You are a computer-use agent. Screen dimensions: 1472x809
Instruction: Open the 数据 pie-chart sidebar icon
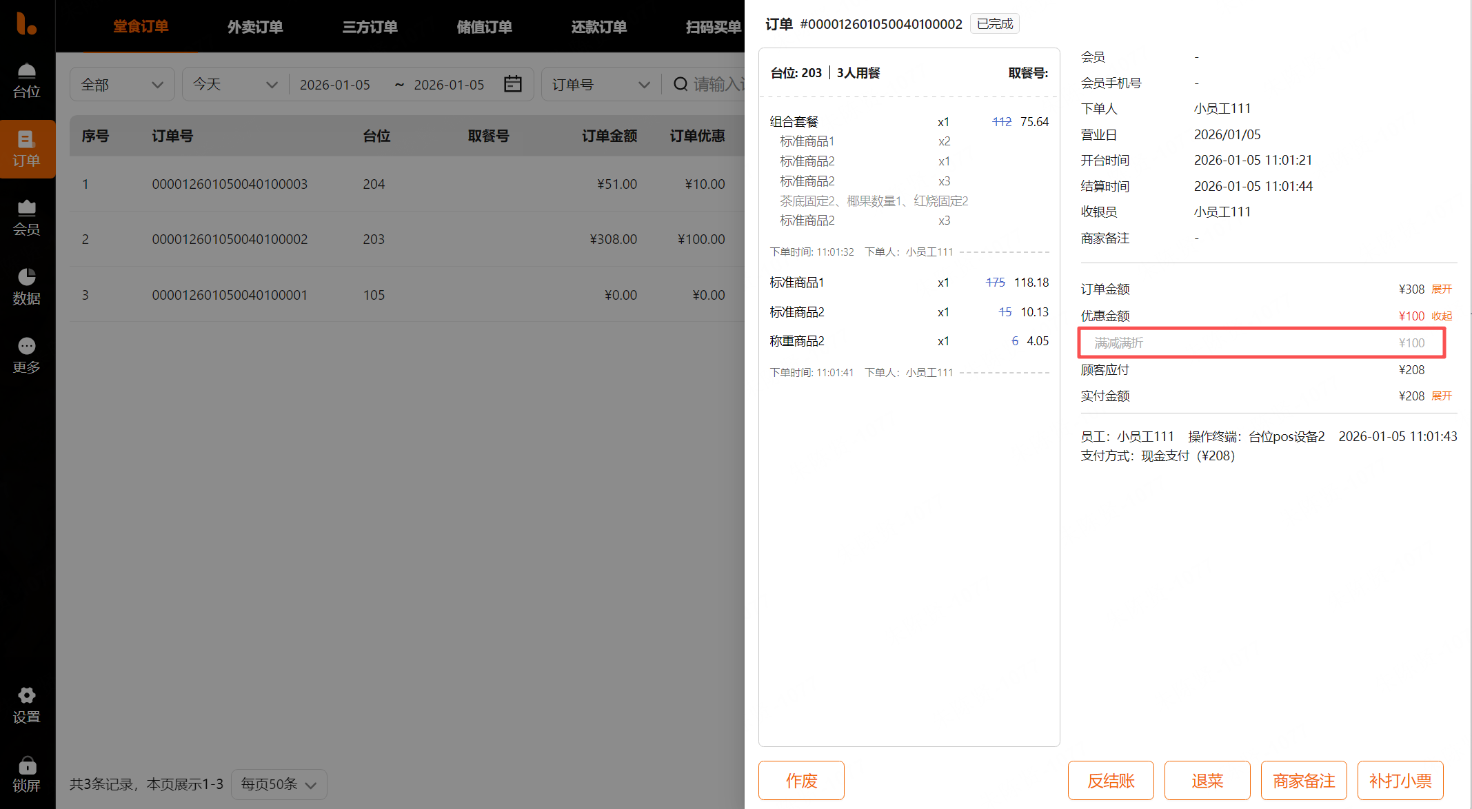[26, 287]
